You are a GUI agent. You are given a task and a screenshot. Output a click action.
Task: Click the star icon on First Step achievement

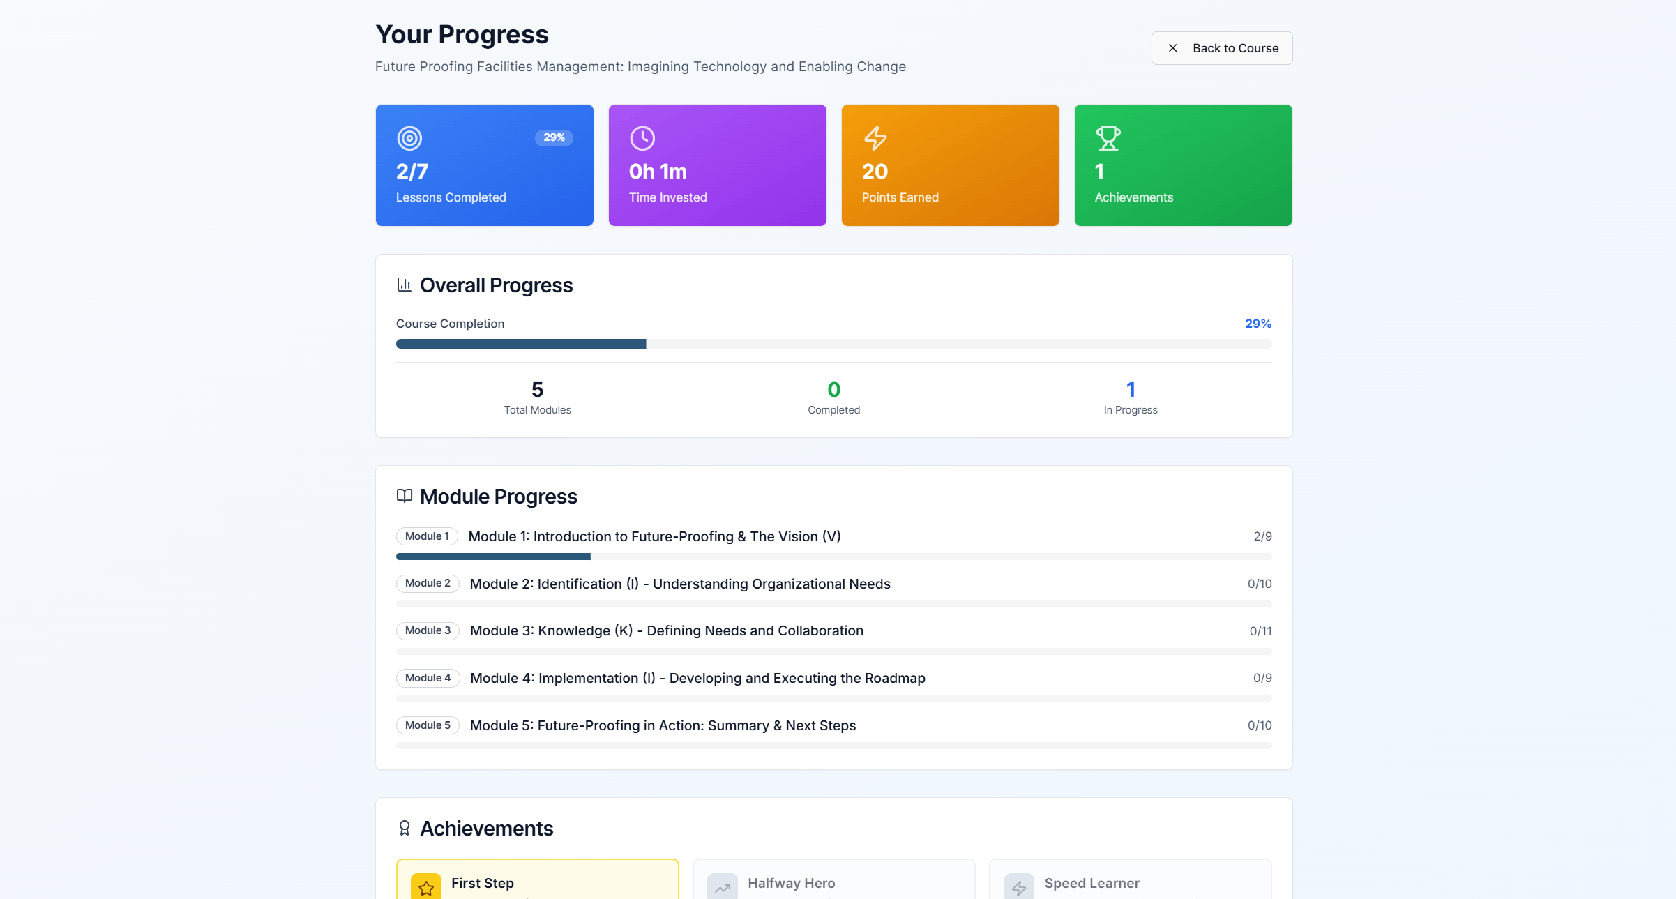coord(426,887)
